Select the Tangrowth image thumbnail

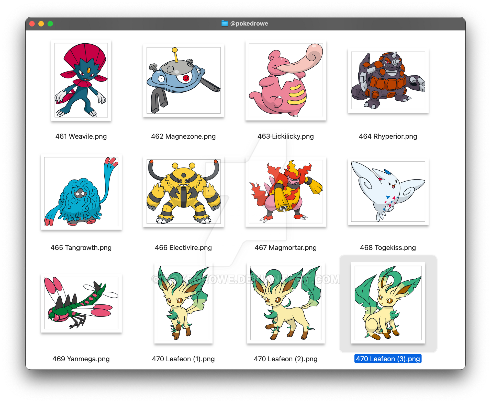pyautogui.click(x=81, y=192)
